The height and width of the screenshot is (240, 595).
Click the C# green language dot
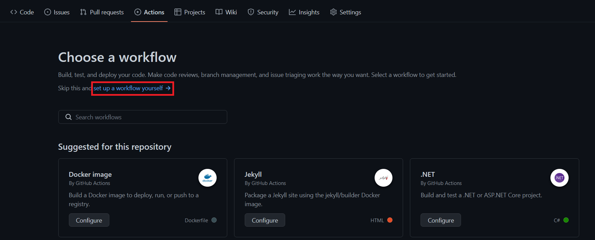pyautogui.click(x=566, y=220)
